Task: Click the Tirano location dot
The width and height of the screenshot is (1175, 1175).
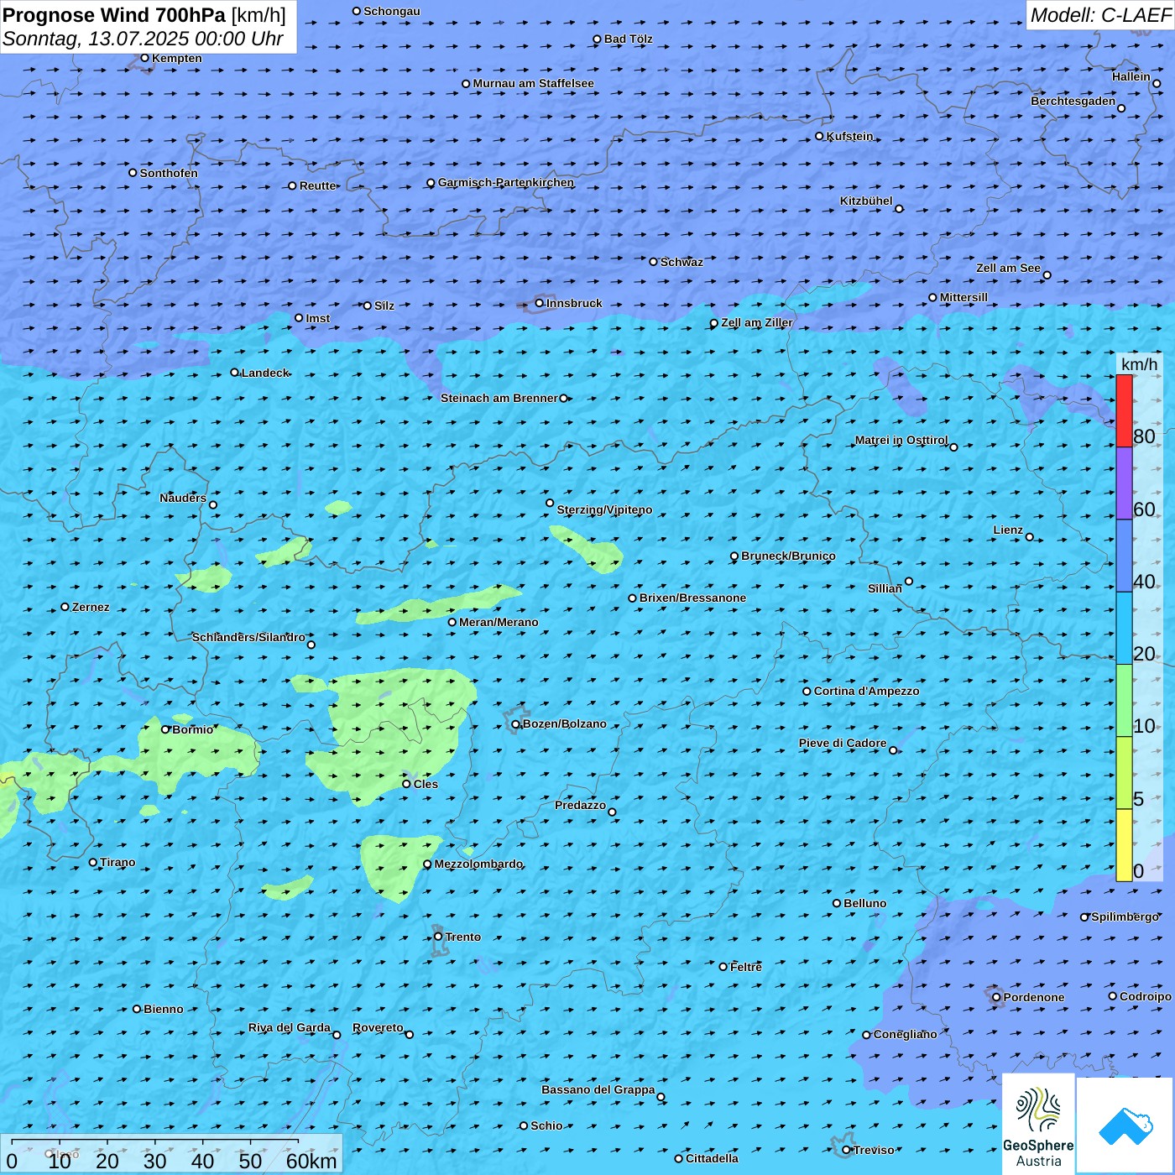Action: [x=93, y=862]
